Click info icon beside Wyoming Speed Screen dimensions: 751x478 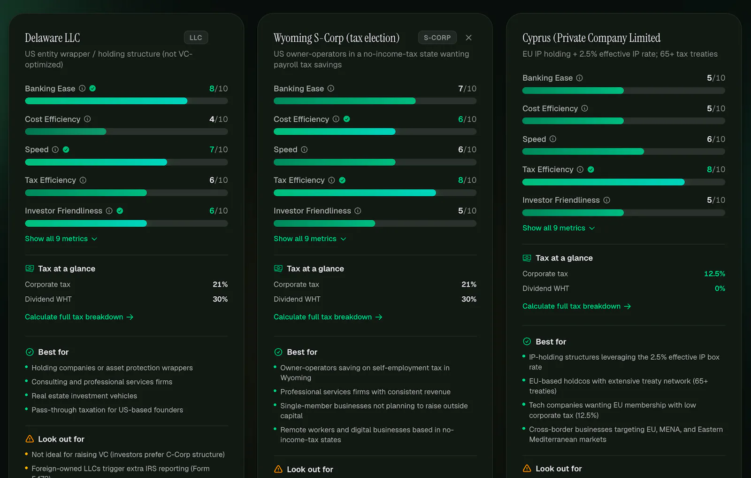pos(304,150)
